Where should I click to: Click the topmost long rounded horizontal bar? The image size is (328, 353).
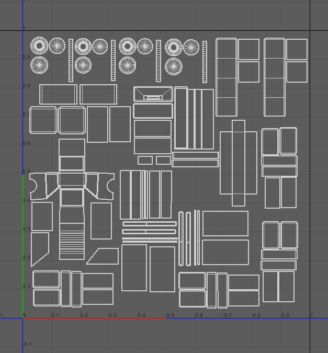pyautogui.click(x=149, y=224)
